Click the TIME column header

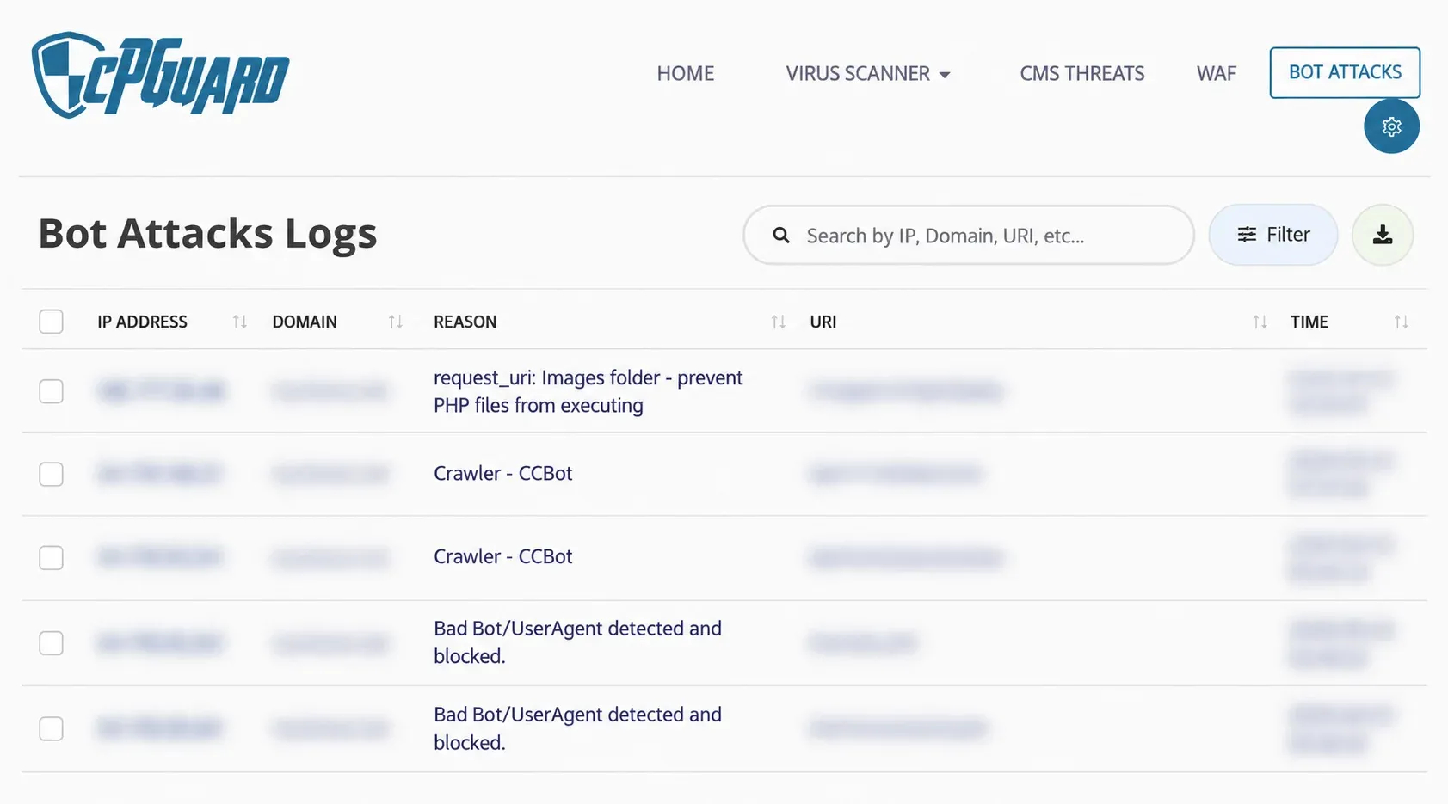click(x=1309, y=322)
